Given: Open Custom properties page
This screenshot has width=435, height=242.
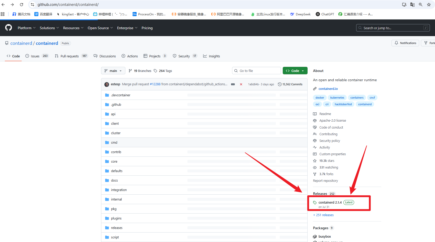Looking at the screenshot, I should [332, 154].
